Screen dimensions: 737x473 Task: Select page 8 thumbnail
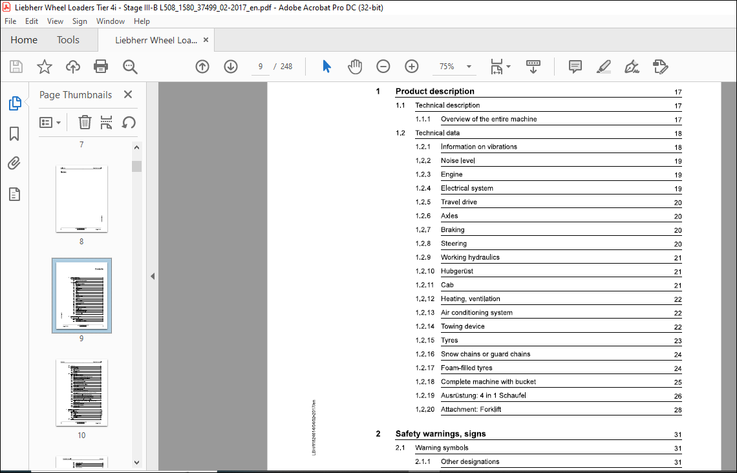click(82, 198)
